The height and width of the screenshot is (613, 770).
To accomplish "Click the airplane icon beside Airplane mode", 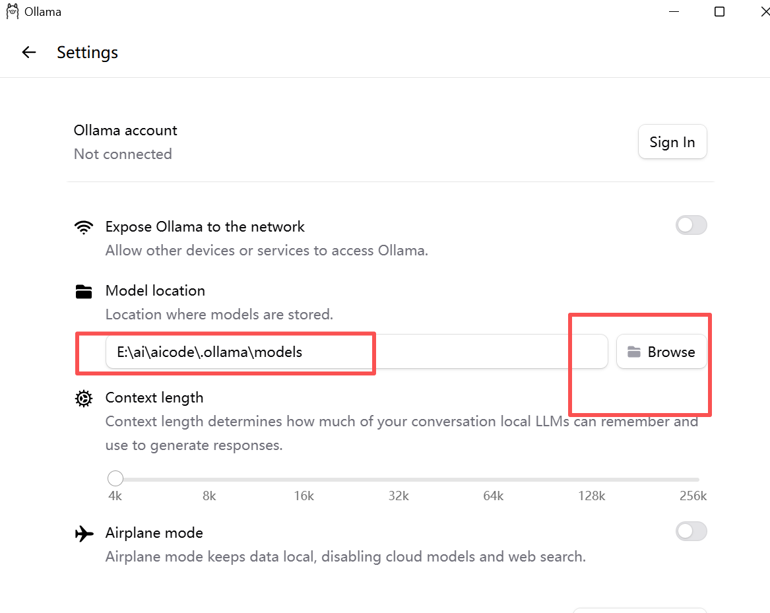I will tap(84, 533).
